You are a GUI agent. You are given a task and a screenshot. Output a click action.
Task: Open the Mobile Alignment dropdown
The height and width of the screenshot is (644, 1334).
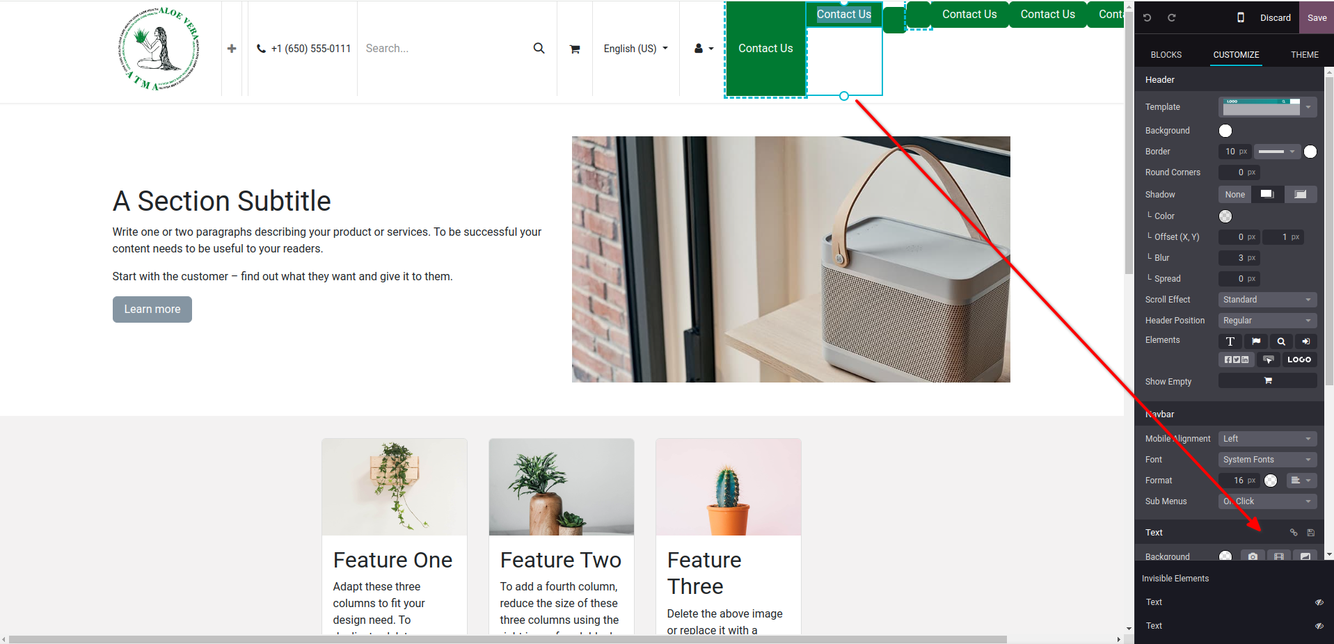[x=1267, y=439]
